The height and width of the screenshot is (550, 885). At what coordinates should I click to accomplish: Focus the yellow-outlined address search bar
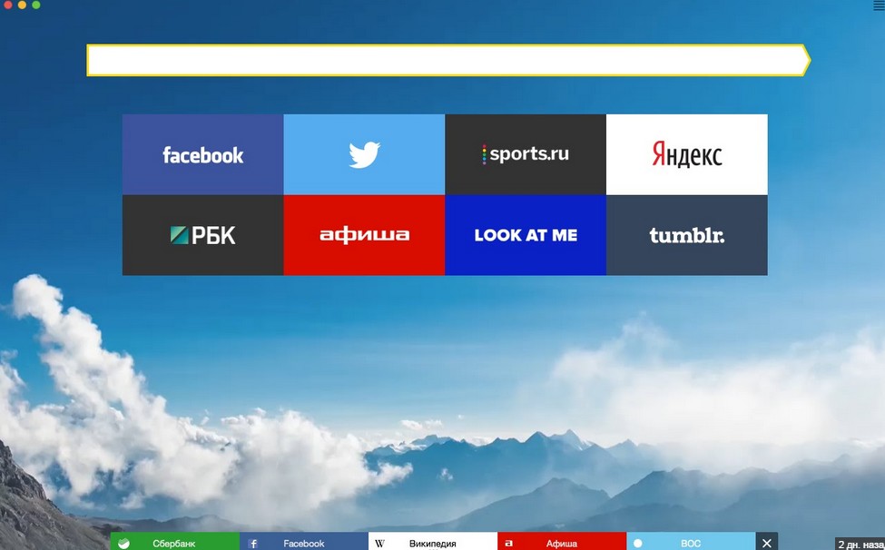pos(448,60)
